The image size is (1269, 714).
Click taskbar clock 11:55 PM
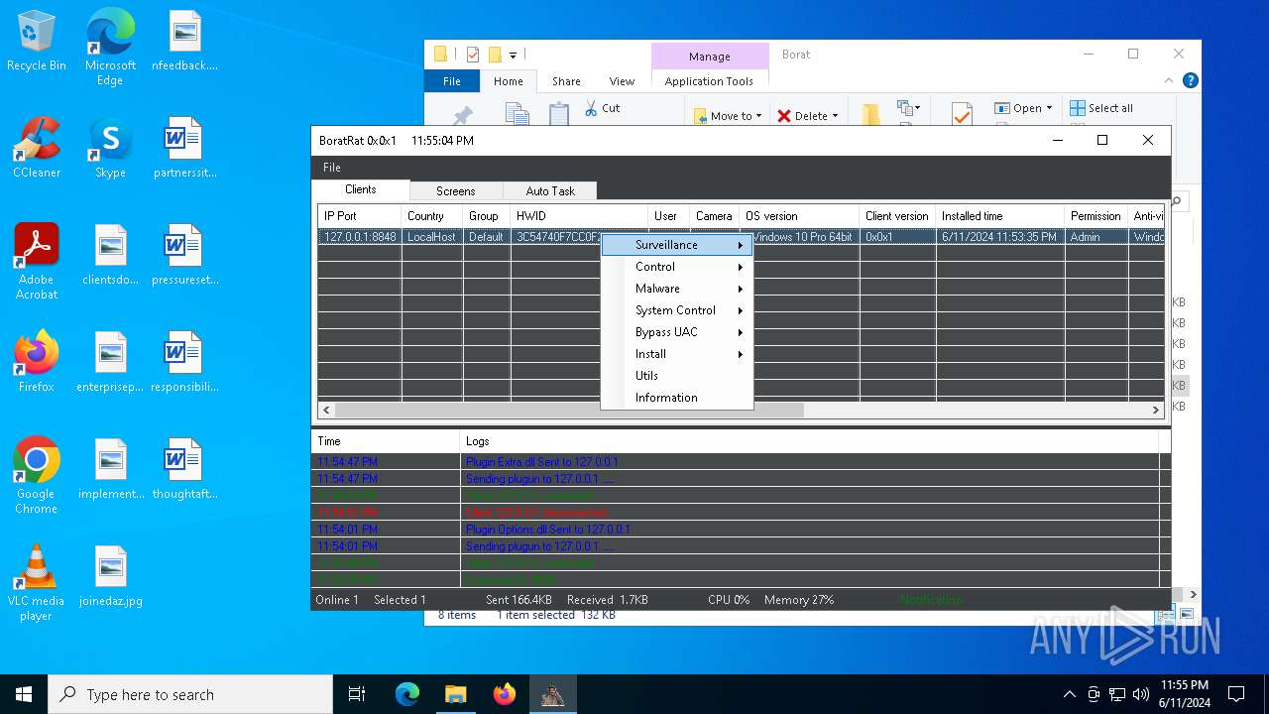[1185, 694]
